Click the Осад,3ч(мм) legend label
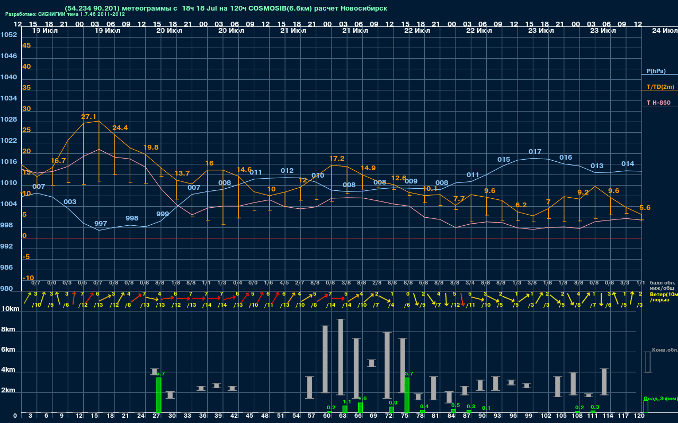 (661, 398)
